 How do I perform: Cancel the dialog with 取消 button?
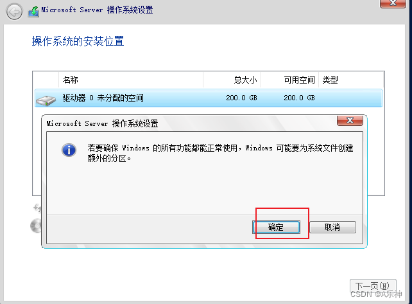[332, 227]
